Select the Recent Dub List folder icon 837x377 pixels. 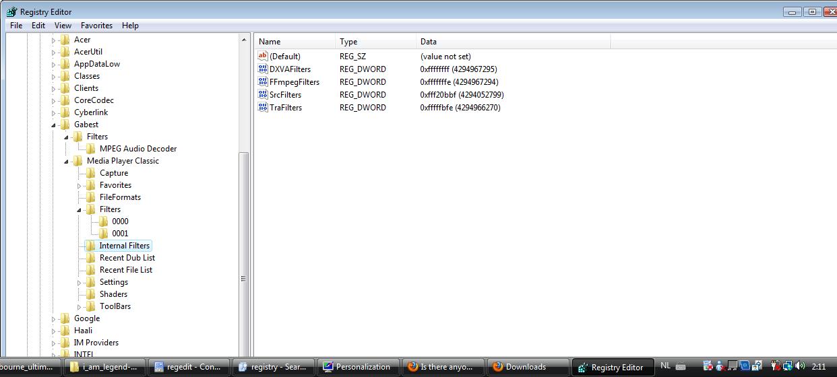(x=90, y=258)
